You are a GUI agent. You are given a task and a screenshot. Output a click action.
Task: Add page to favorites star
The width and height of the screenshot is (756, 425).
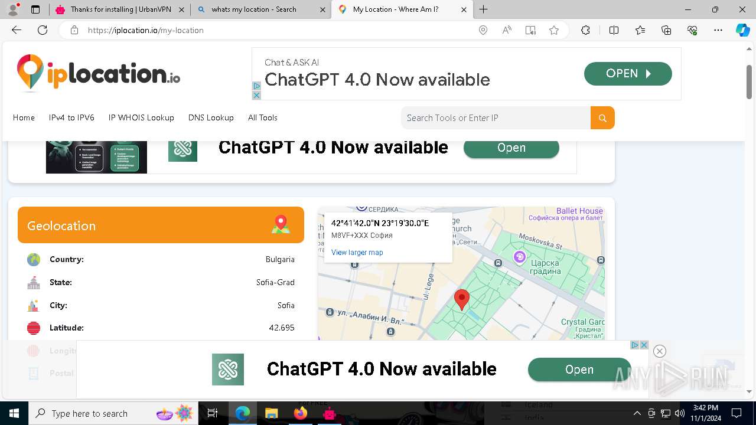[x=554, y=30]
